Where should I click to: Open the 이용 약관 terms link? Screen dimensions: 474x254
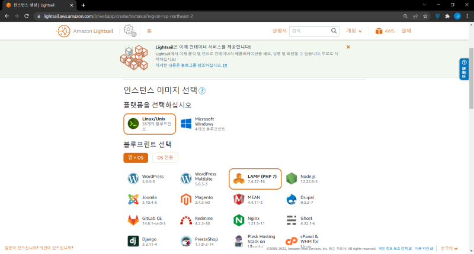pos(424,249)
